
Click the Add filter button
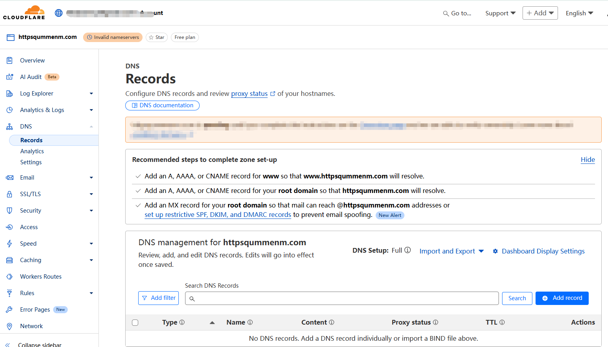[x=158, y=298]
